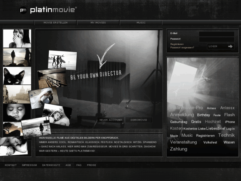241x181 pixels.
Task: Click the Anlassx tag
Action: coord(227,108)
